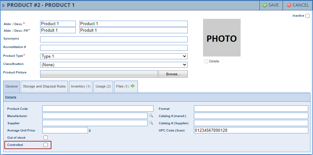Image resolution: width=313 pixels, height=155 pixels.
Task: Switch to Storage and Disposal Rules tab
Action: (44, 86)
